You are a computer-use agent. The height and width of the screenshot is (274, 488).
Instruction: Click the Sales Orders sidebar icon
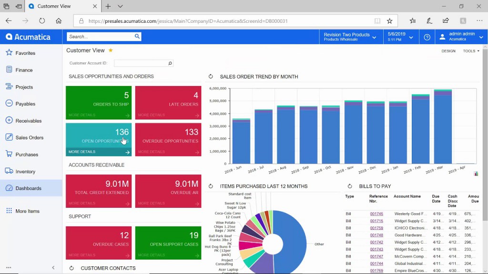[x=9, y=137]
